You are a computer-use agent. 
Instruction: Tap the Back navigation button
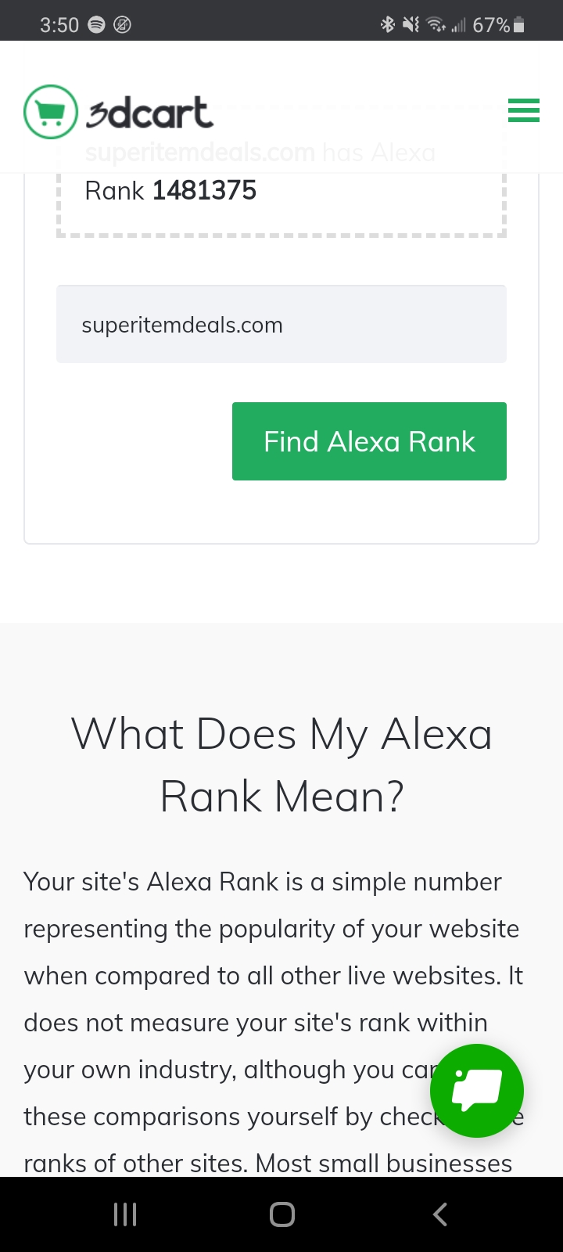pyautogui.click(x=439, y=1214)
